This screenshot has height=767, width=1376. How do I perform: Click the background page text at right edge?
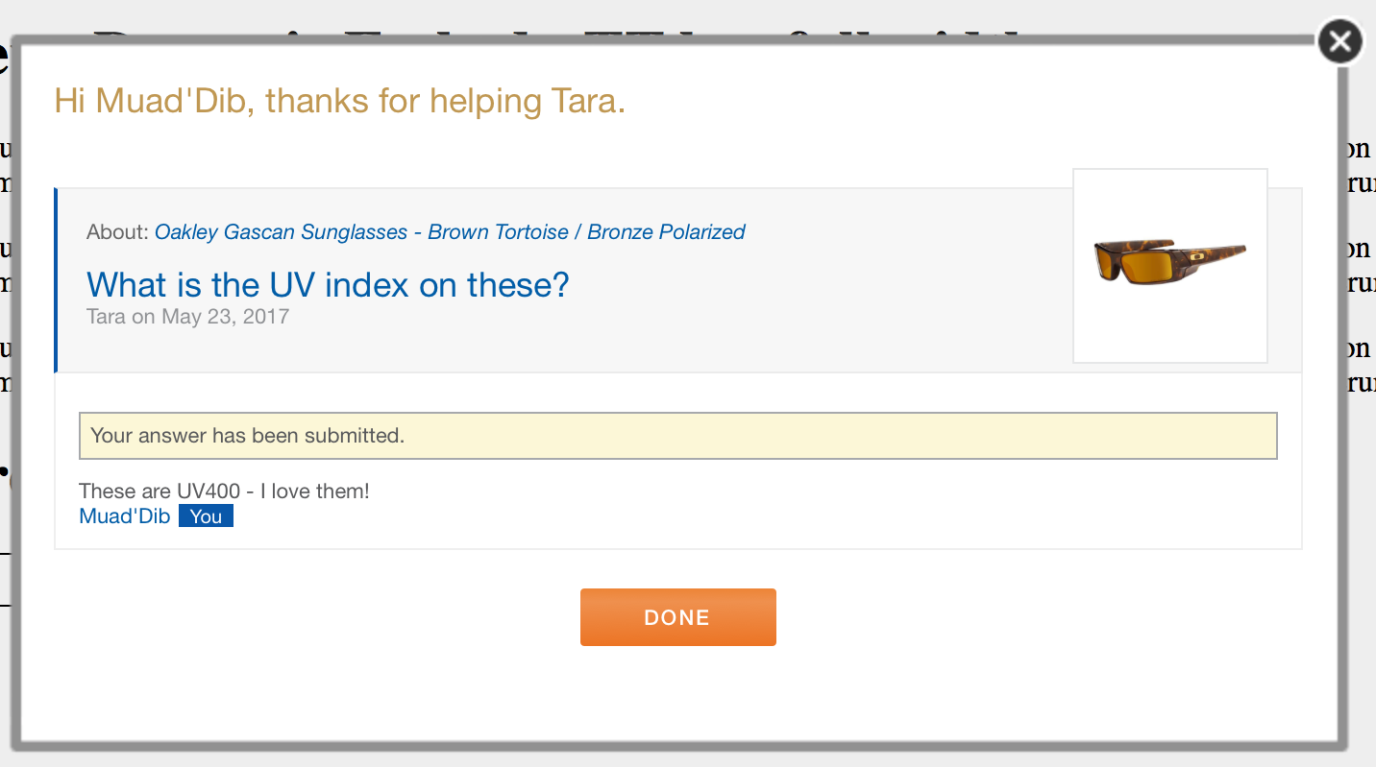click(1359, 150)
